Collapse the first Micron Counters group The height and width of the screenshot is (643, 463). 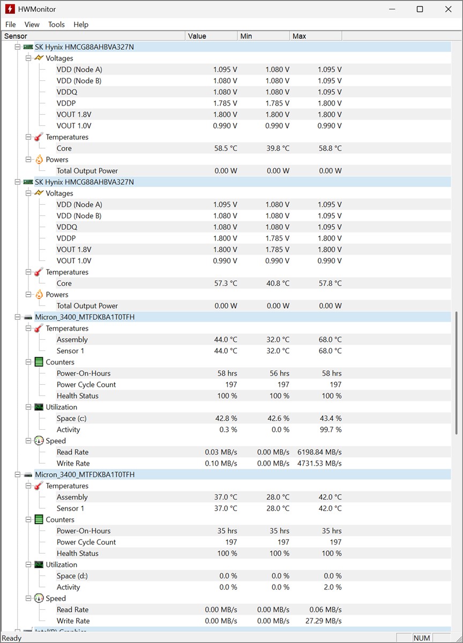click(x=28, y=362)
